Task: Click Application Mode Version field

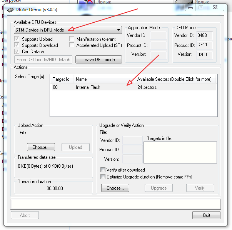Action: 159,55
